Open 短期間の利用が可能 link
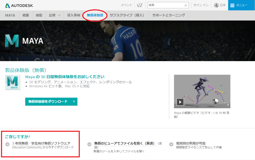Image resolution: width=255 pixels, height=160 pixels. tap(191, 143)
